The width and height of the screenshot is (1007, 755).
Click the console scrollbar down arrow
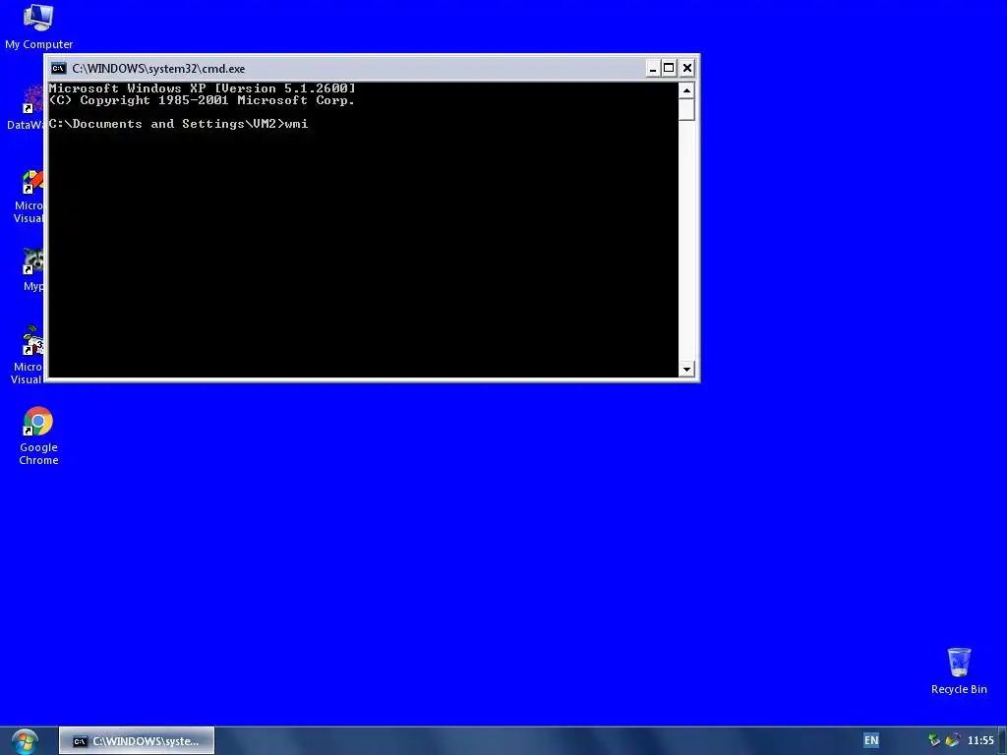686,369
